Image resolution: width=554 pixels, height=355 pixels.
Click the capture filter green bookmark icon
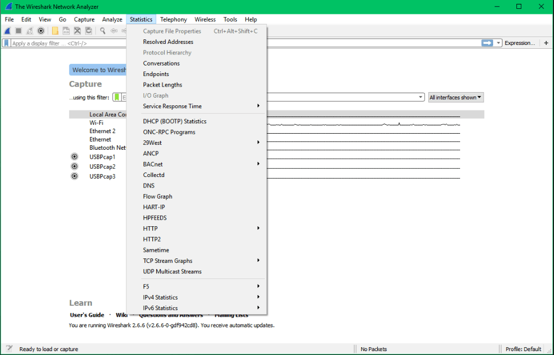(x=116, y=97)
